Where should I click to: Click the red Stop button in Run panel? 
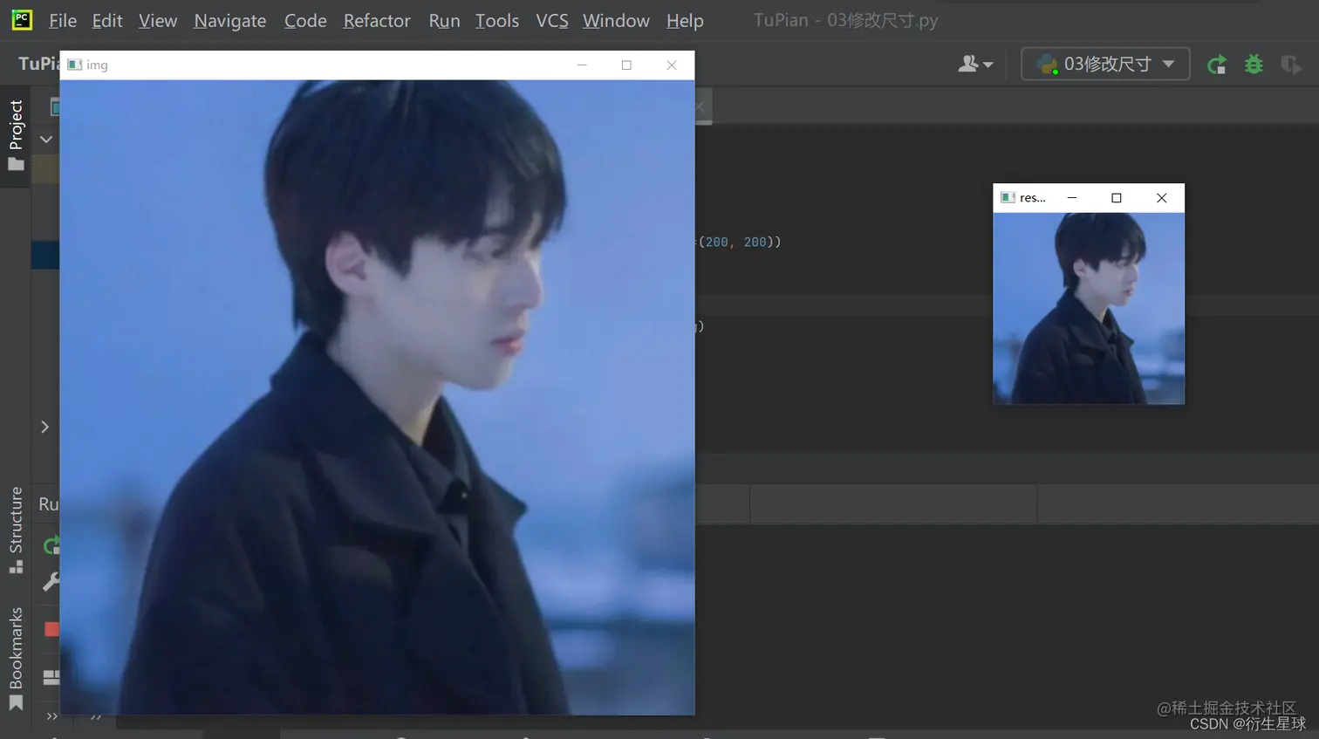click(x=51, y=629)
